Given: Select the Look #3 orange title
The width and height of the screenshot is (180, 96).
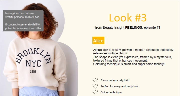Looking at the screenshot, I should pos(128,18).
